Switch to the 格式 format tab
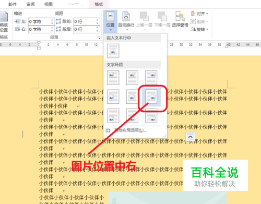This screenshot has height=204, width=261. 99,4
